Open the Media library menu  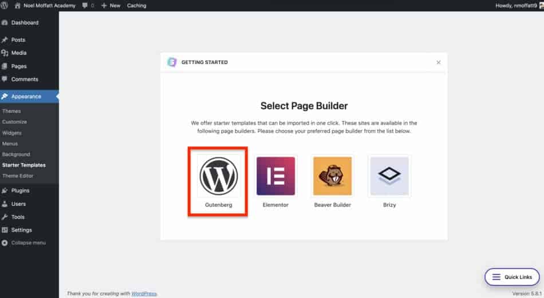click(x=19, y=53)
